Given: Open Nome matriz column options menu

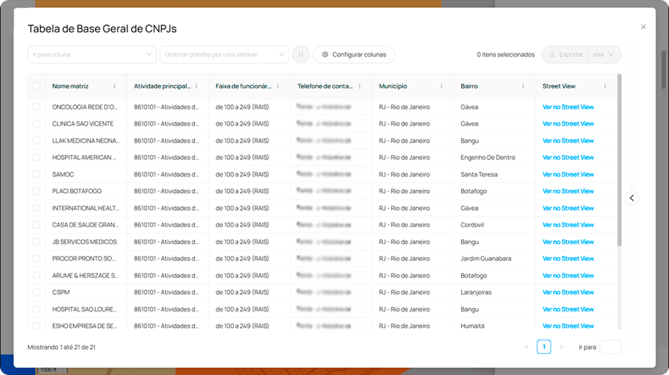Looking at the screenshot, I should (114, 86).
